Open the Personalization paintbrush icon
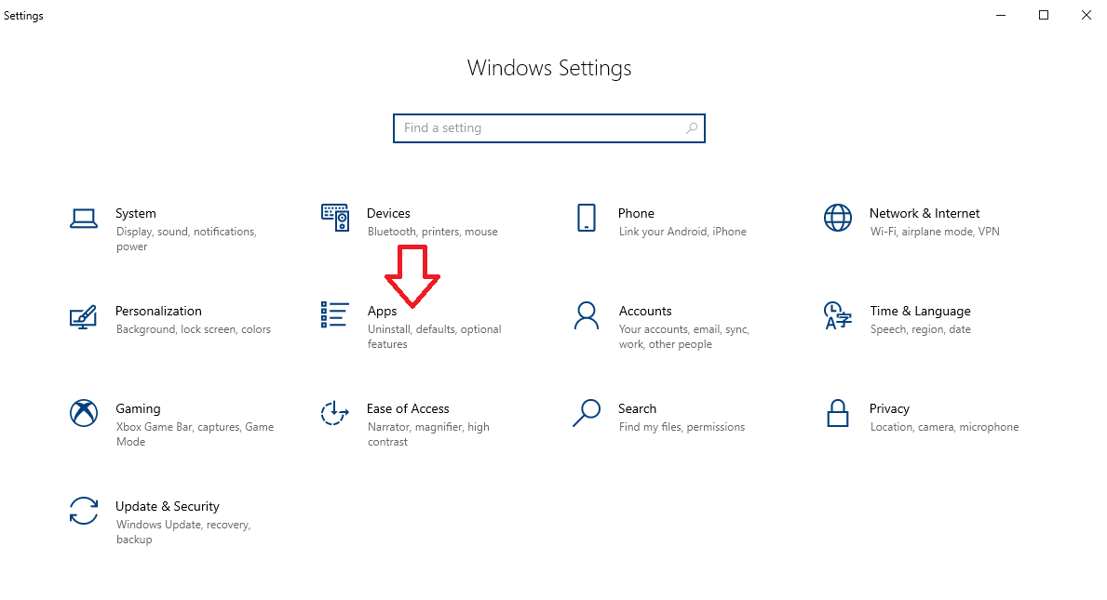 click(x=83, y=316)
